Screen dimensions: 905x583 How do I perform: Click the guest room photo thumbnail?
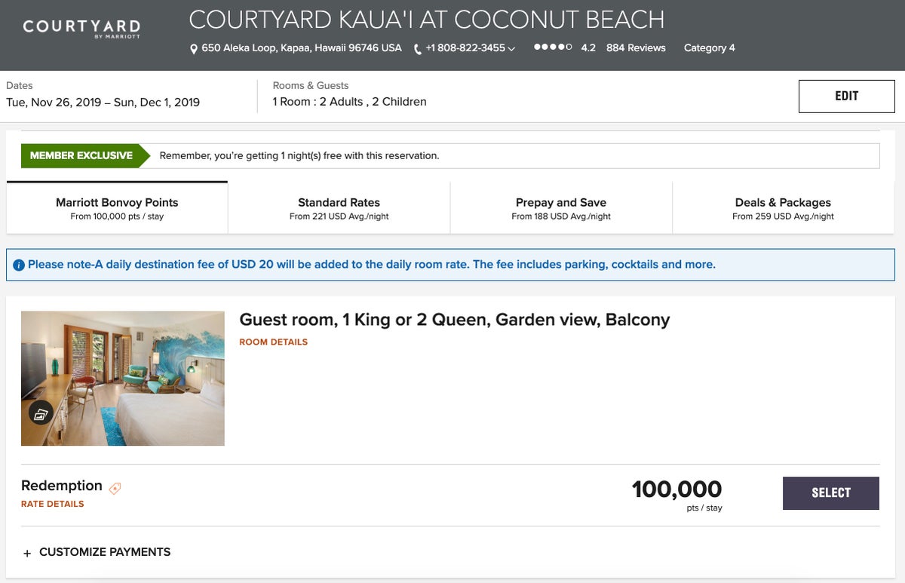tap(122, 378)
